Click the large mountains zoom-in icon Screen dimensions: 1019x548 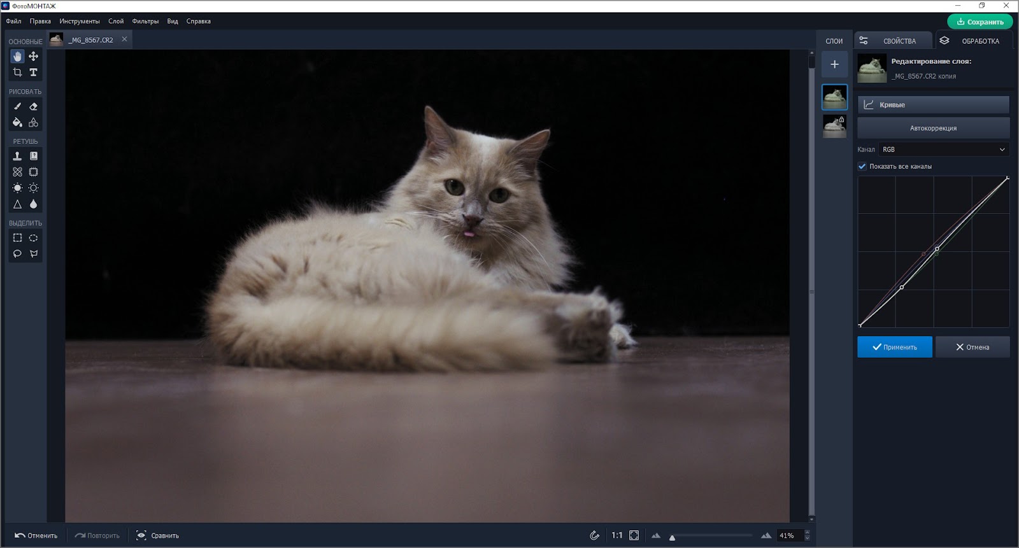point(766,535)
